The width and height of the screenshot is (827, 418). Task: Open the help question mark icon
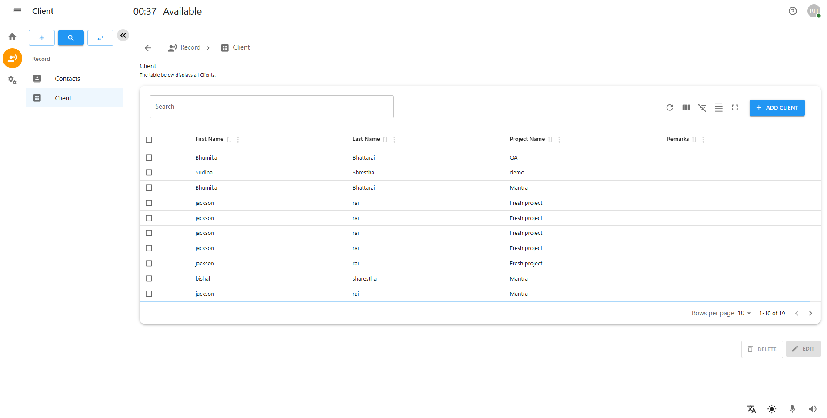click(x=793, y=11)
